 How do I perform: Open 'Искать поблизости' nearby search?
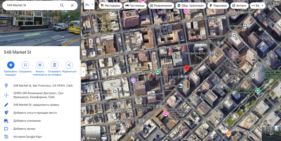point(40,65)
